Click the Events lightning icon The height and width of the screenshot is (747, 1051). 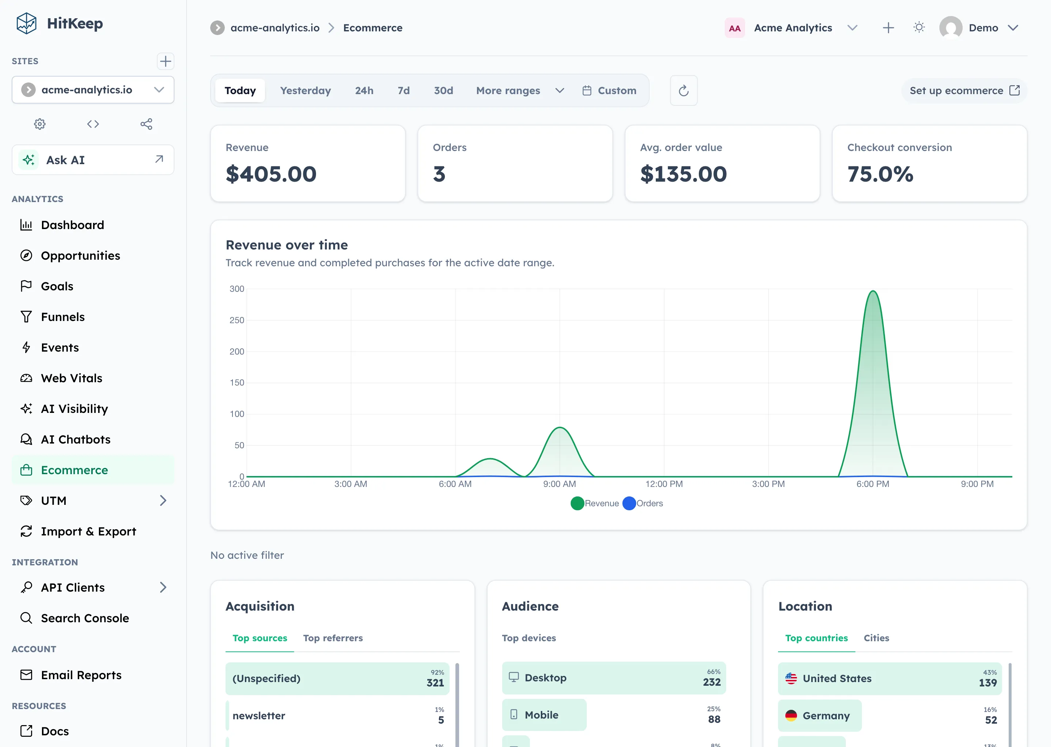pyautogui.click(x=26, y=347)
